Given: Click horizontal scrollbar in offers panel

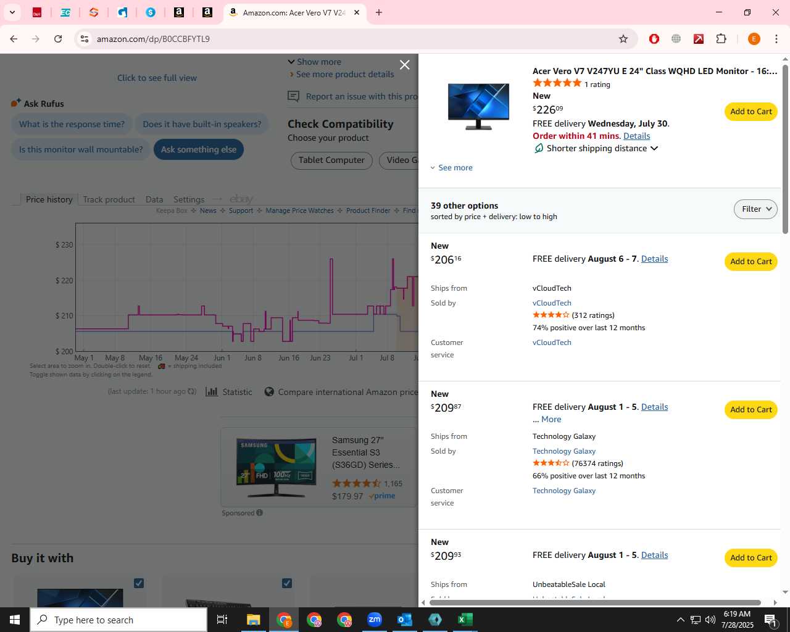Looking at the screenshot, I should click(x=595, y=602).
